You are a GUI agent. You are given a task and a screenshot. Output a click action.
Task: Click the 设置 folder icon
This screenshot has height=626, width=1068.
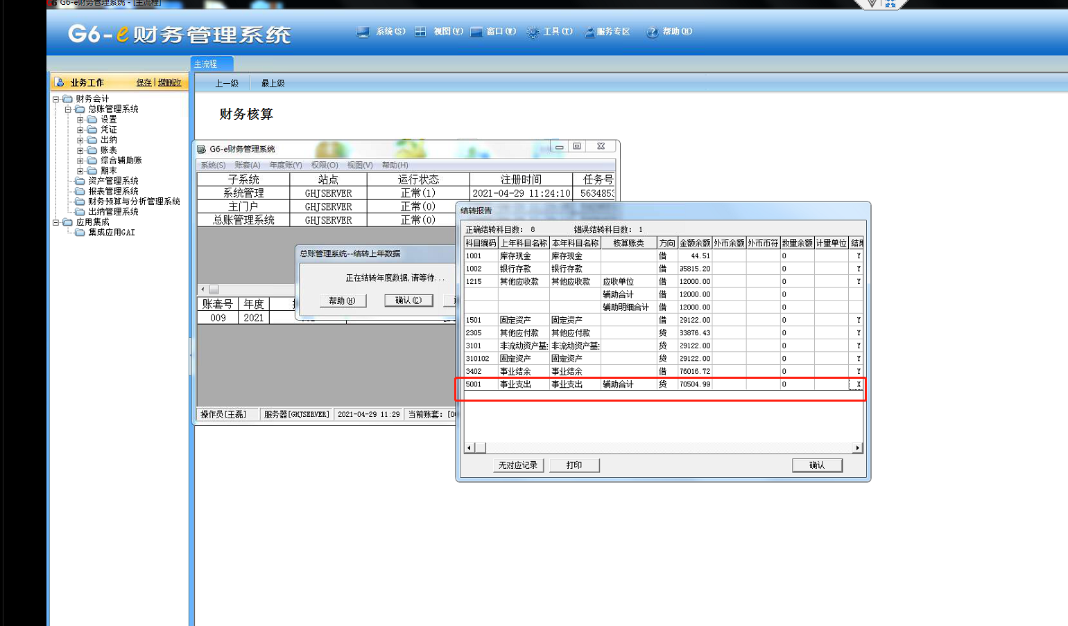(92, 120)
